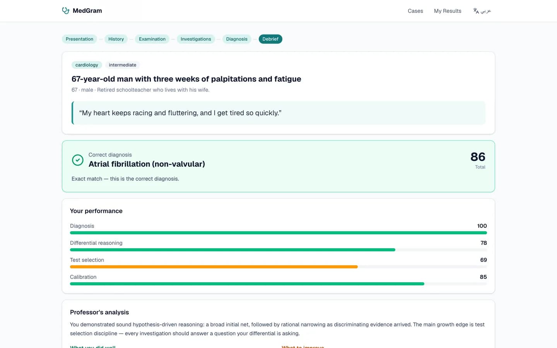
Task: Click the Calibration progress bar
Action: click(x=278, y=284)
